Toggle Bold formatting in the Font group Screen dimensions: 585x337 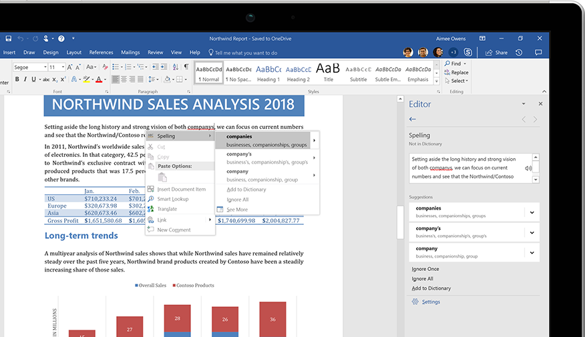click(17, 79)
